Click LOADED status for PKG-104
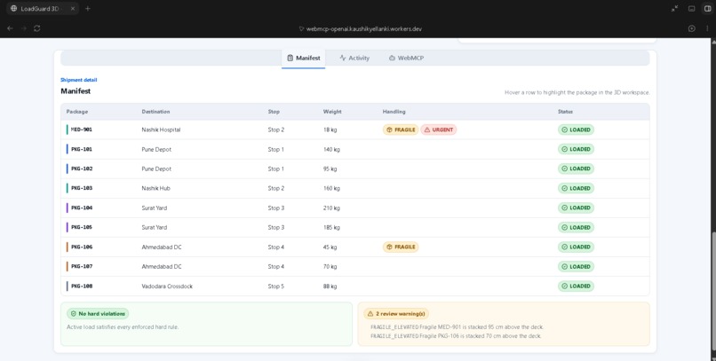This screenshot has width=716, height=361. (576, 208)
